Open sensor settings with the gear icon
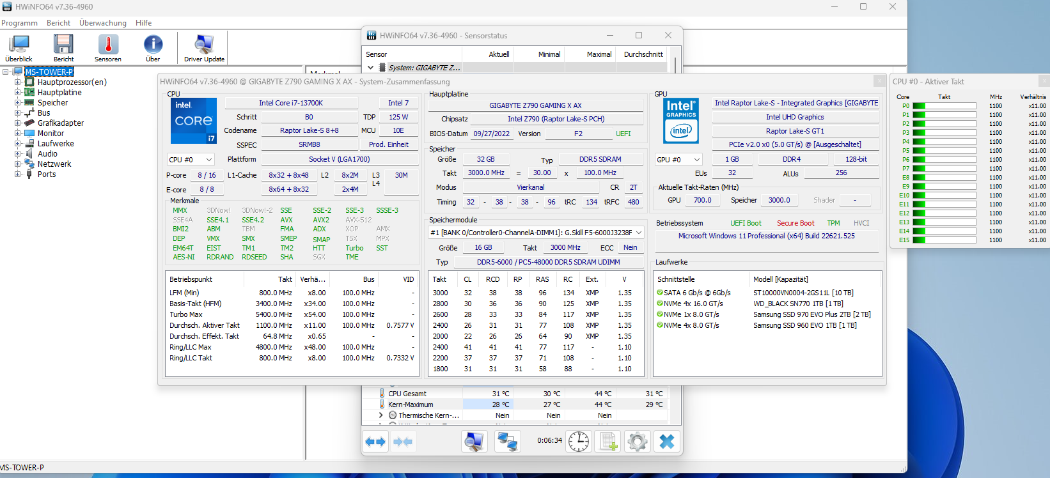The width and height of the screenshot is (1050, 478). coord(638,442)
